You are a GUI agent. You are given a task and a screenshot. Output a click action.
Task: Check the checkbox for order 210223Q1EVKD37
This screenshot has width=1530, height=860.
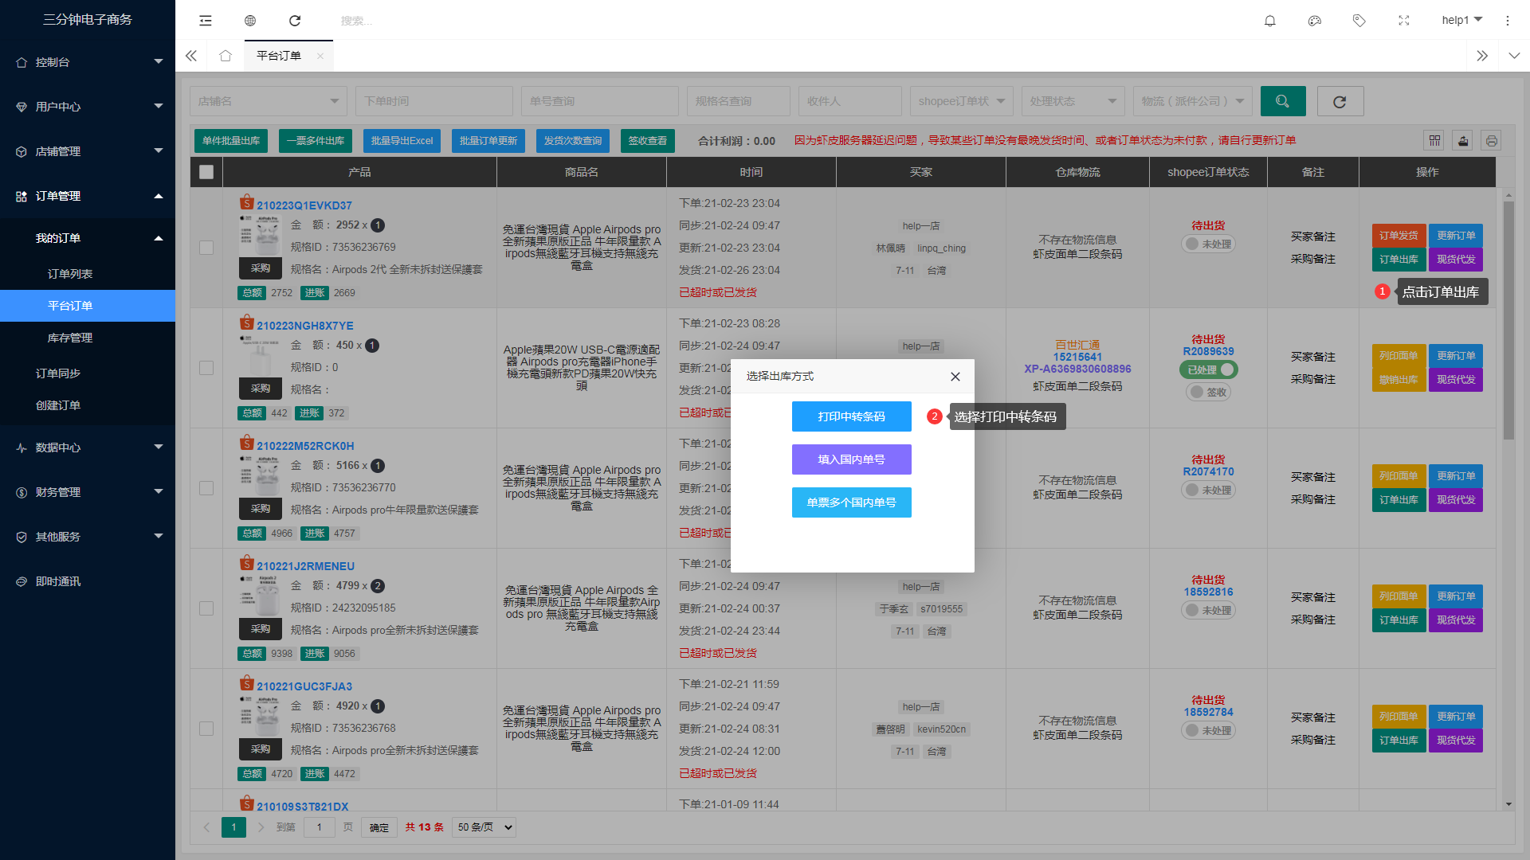(x=206, y=248)
